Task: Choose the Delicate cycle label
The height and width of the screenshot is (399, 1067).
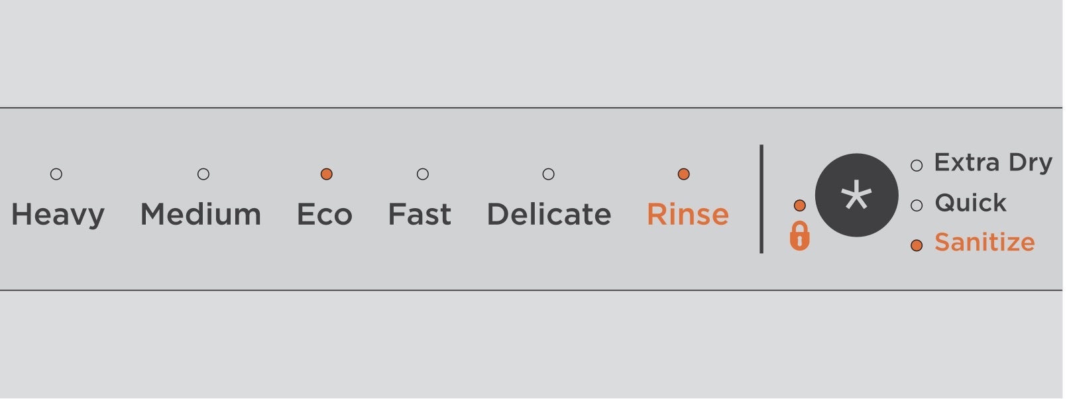Action: click(549, 215)
